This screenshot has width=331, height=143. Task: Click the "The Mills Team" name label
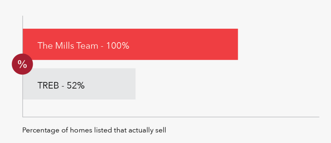[x=68, y=46]
